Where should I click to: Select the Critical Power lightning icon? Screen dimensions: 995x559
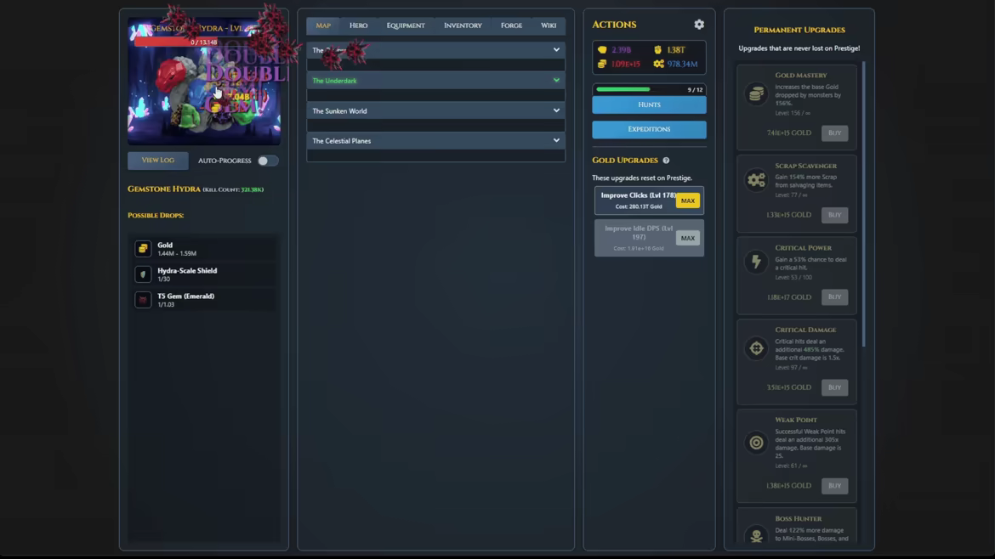[756, 262]
